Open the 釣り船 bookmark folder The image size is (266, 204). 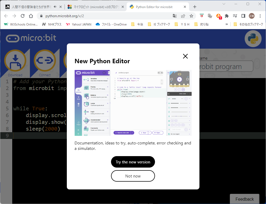201,24
